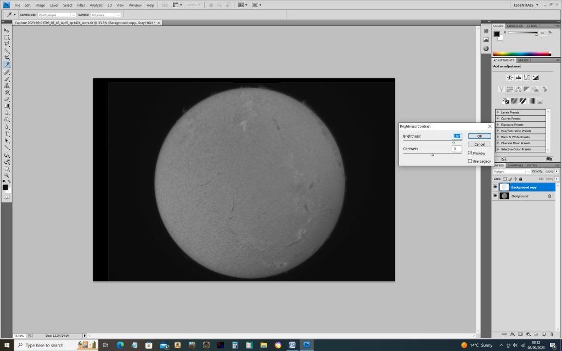Select the Rectangular Marquee tool

coord(7,37)
